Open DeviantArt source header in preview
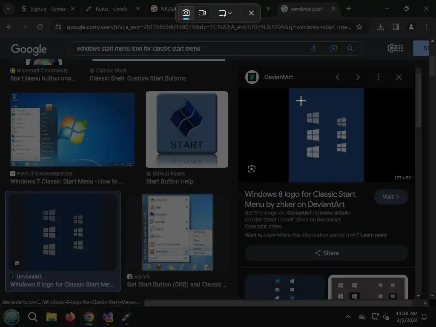This screenshot has width=436, height=327. coord(269,77)
